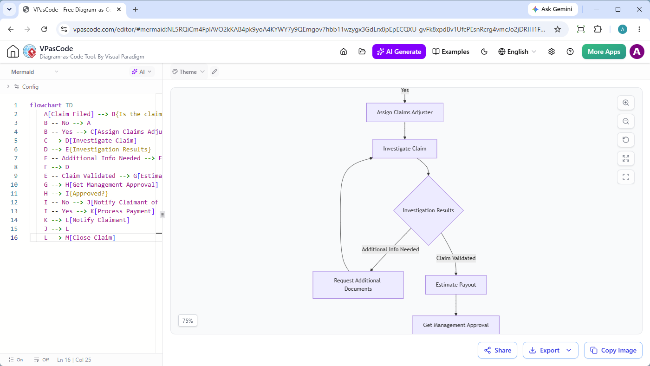Open the AI dropdown in the editor panel
This screenshot has width=650, height=366.
(x=142, y=72)
